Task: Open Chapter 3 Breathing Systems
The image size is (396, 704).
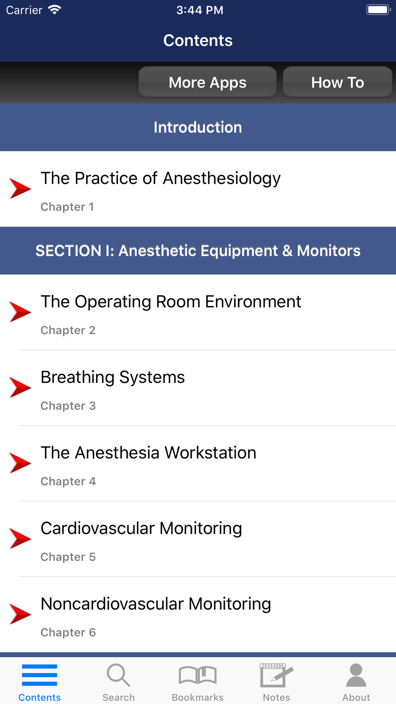Action: (198, 388)
